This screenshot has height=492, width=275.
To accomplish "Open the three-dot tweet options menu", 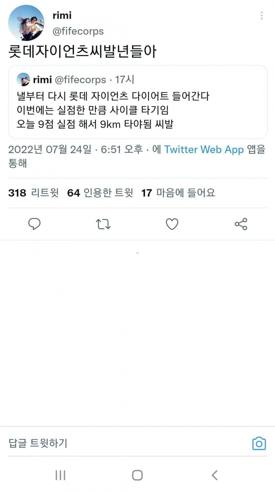I will coord(261,16).
